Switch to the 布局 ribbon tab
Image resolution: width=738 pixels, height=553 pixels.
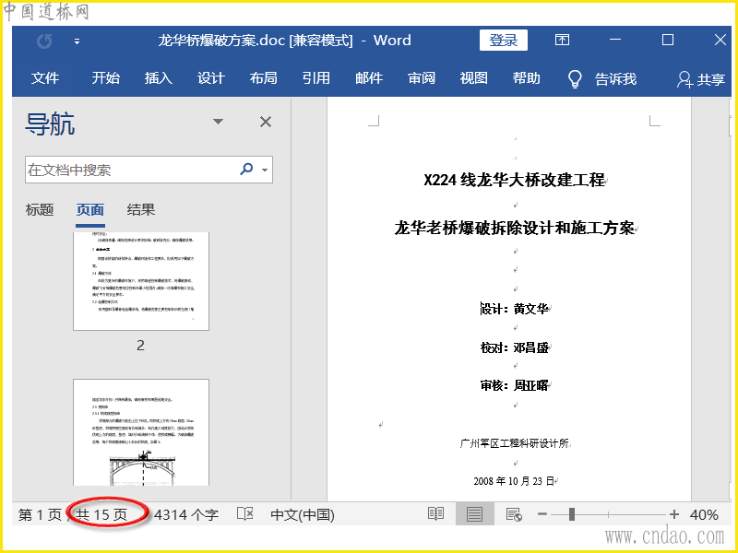pos(263,78)
